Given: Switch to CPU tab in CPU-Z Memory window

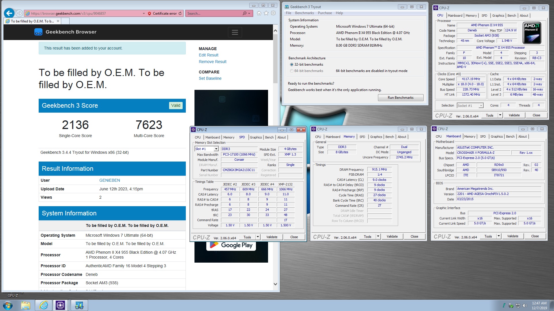Looking at the screenshot, I should (x=318, y=137).
